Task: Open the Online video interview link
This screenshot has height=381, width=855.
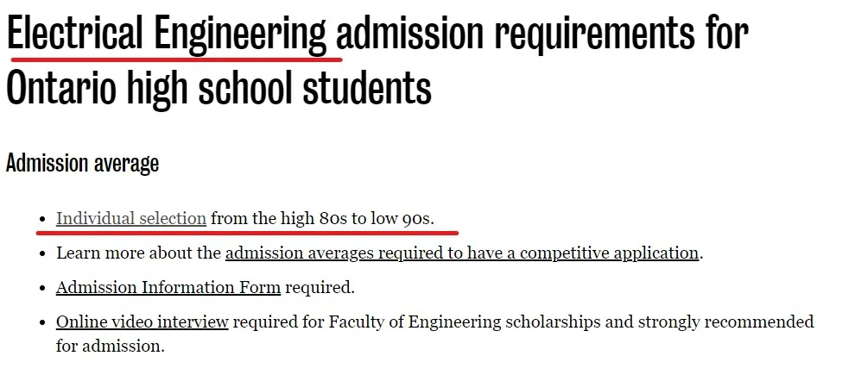Action: [x=142, y=322]
